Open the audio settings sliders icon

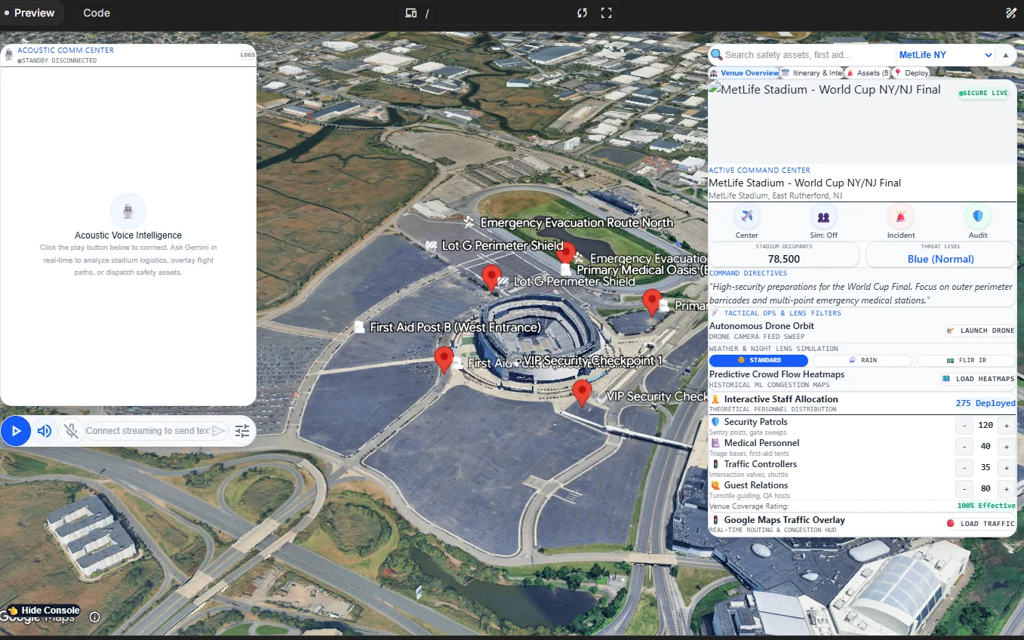tap(241, 431)
